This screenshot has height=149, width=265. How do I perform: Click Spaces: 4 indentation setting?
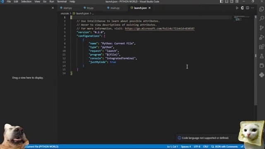coord(186,147)
